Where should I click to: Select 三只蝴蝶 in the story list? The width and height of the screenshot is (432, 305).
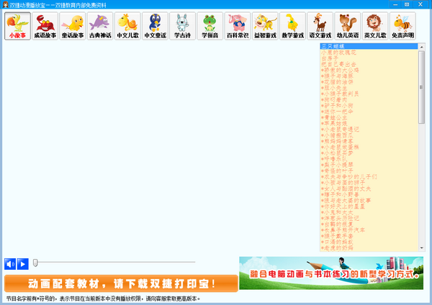369,46
